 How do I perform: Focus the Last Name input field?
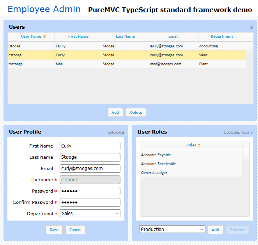pos(90,157)
